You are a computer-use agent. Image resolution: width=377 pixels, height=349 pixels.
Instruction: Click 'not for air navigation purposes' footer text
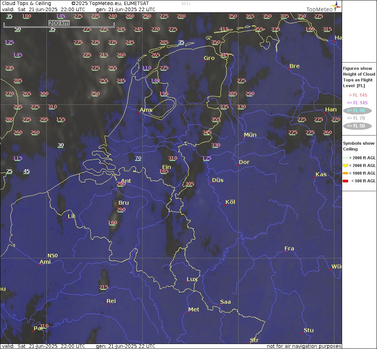pos(304,346)
